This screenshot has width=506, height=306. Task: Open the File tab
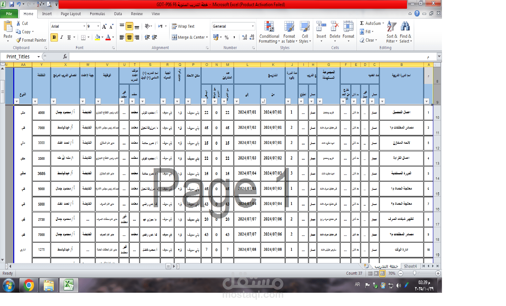[x=9, y=14]
